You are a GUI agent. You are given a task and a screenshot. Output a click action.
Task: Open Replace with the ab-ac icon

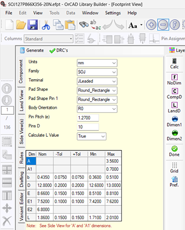click(96, 25)
